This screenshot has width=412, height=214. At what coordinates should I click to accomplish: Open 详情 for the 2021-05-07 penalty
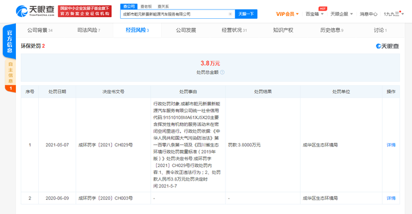coord(391,145)
